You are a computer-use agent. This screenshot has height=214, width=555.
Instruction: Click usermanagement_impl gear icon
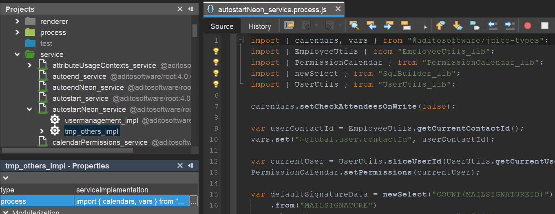tap(55, 120)
